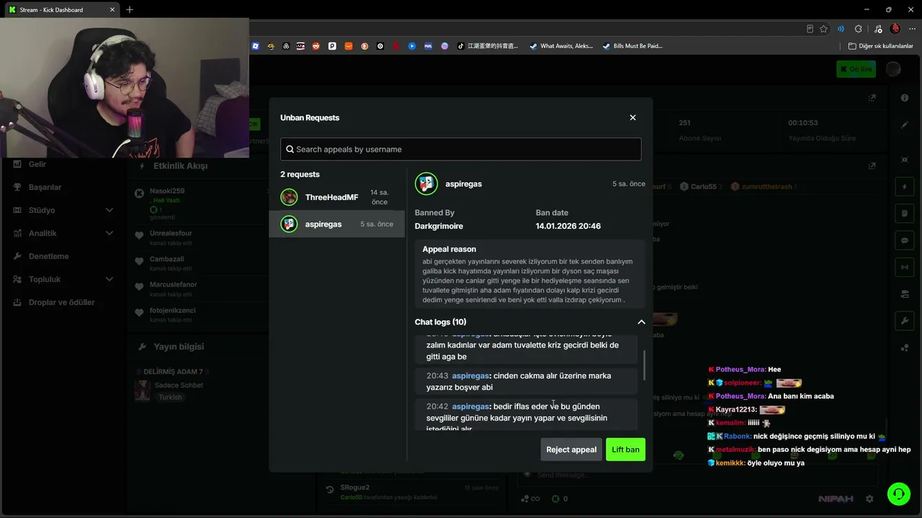Click the three-dots cluster icon in right toolbar
Image resolution: width=922 pixels, height=518 pixels.
[905, 348]
